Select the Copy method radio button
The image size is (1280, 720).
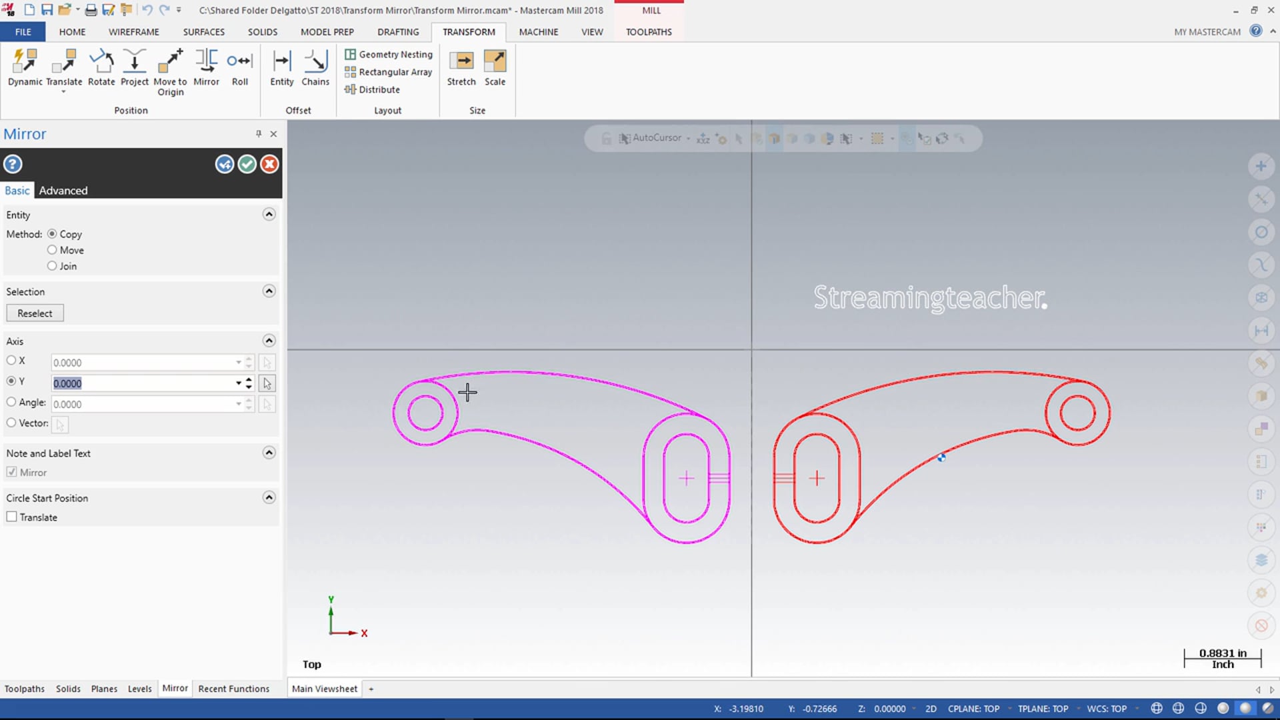(x=52, y=234)
